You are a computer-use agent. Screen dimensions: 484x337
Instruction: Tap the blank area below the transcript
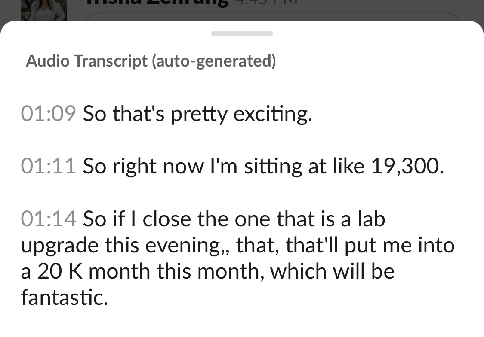pos(242,322)
